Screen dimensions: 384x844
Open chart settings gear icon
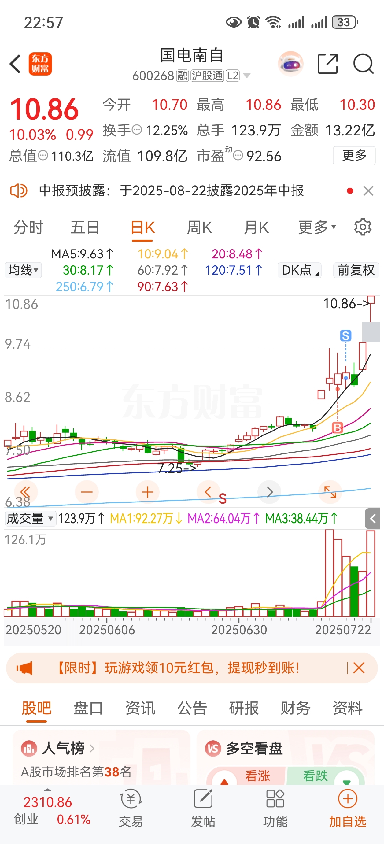pos(363,227)
